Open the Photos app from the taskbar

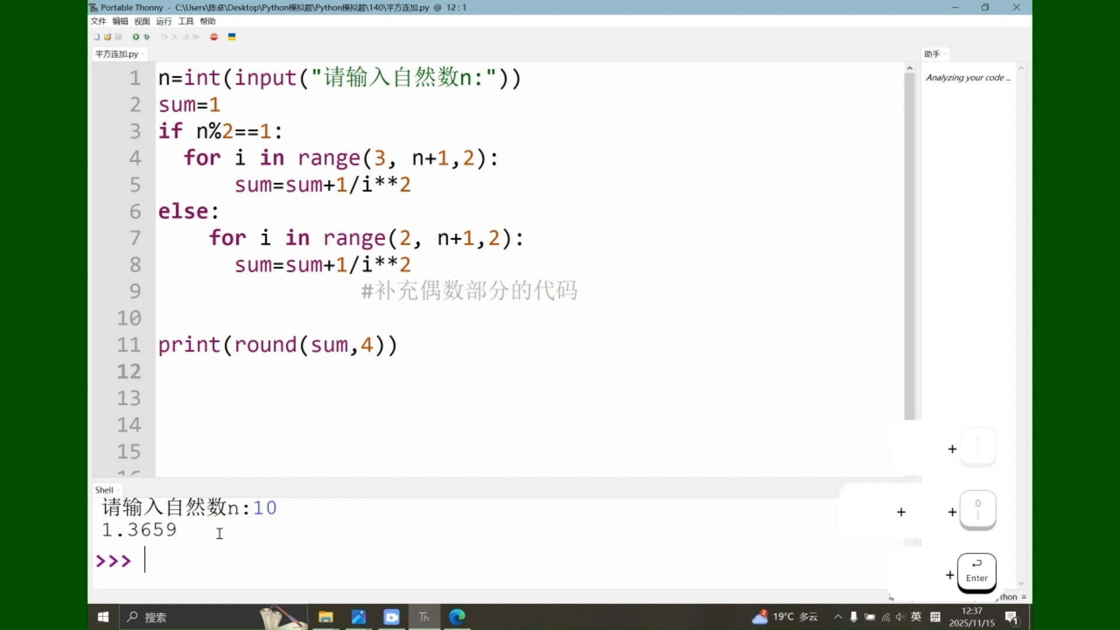point(358,617)
